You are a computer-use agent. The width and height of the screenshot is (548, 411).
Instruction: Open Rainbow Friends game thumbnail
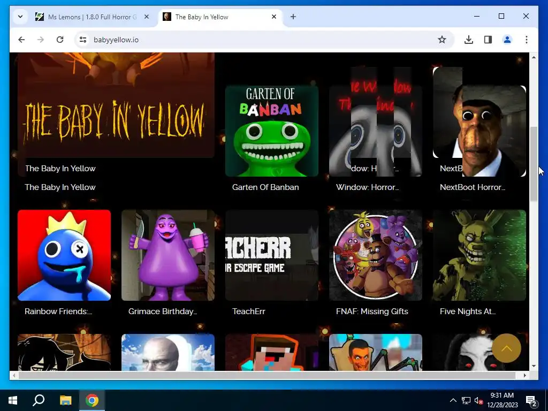coord(64,255)
